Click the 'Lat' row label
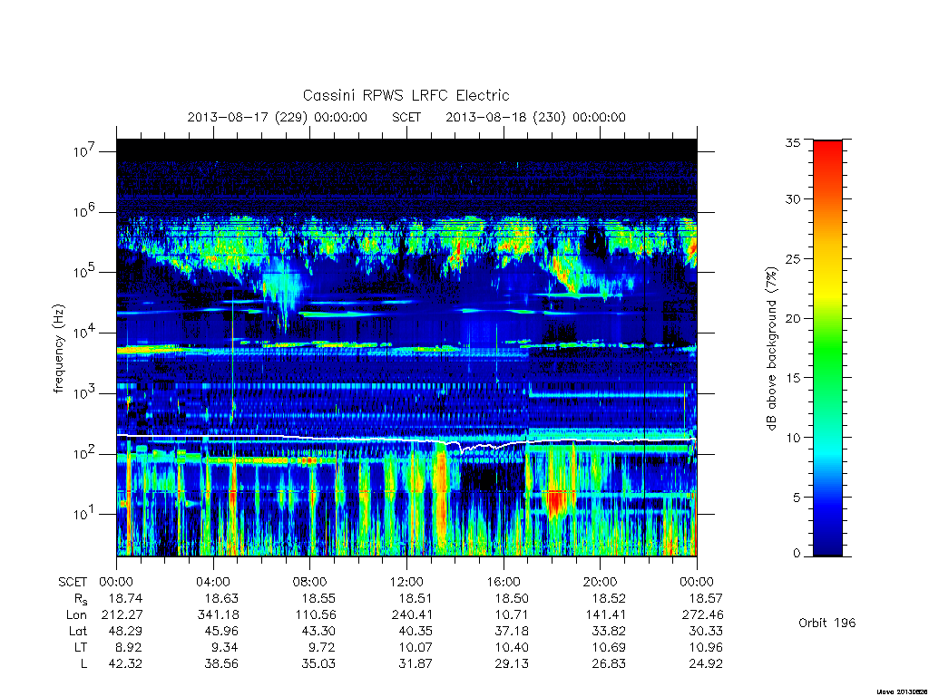The image size is (929, 696). (x=78, y=631)
